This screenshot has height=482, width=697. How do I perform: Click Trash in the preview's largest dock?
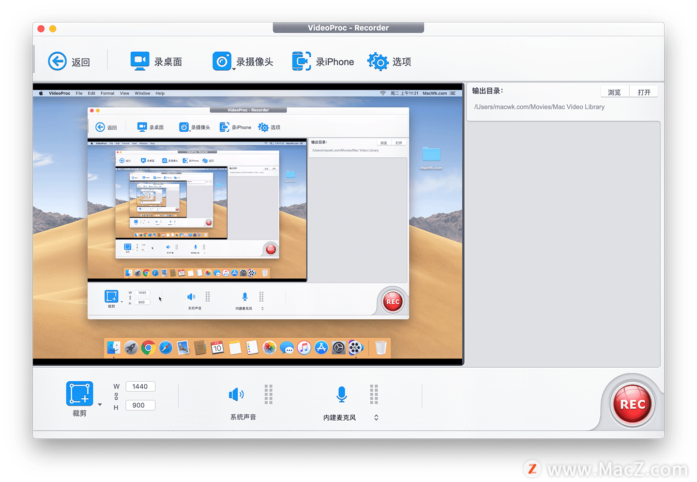381,347
